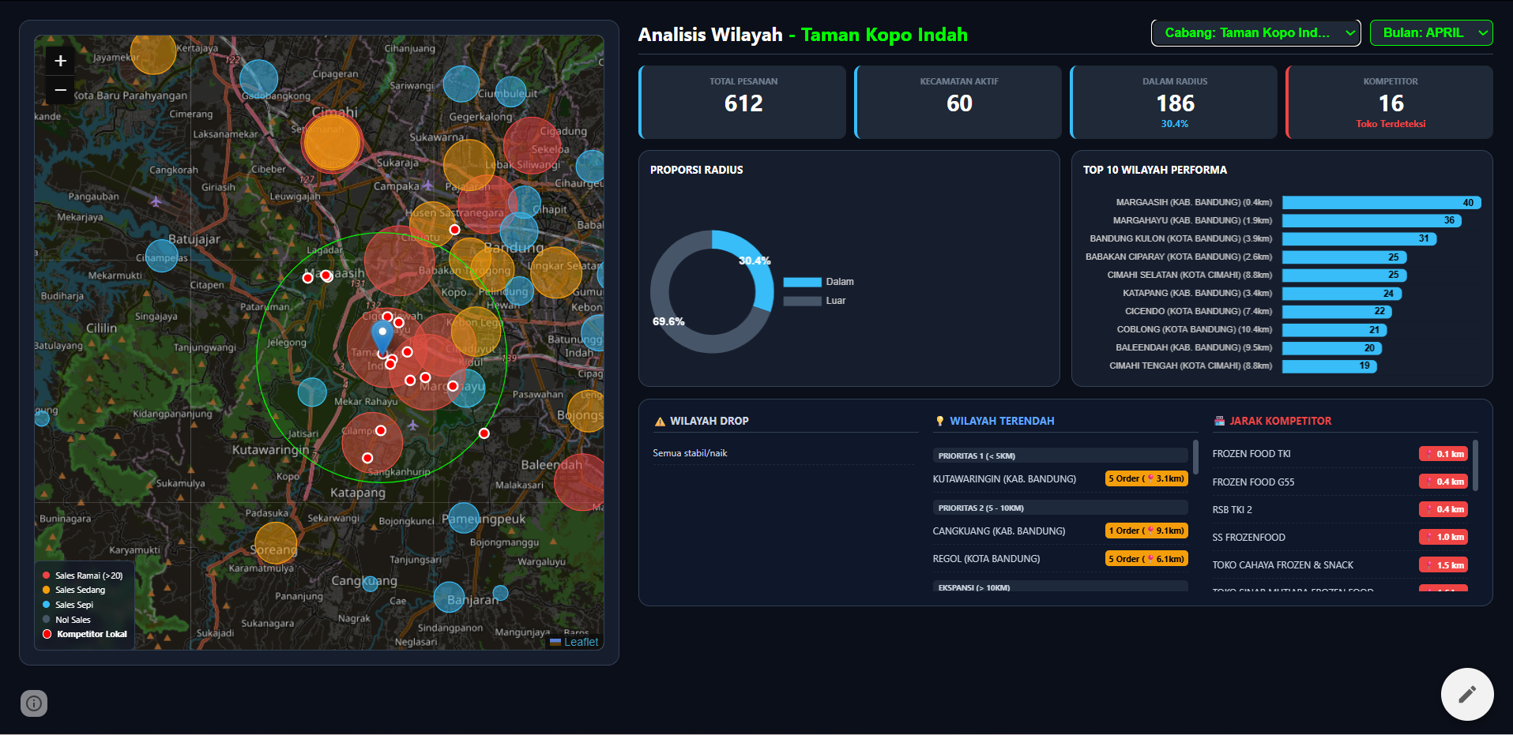Click the Jarak Kompetitor list scrollbar
Viewport: 1513px width, 735px height.
[1475, 466]
